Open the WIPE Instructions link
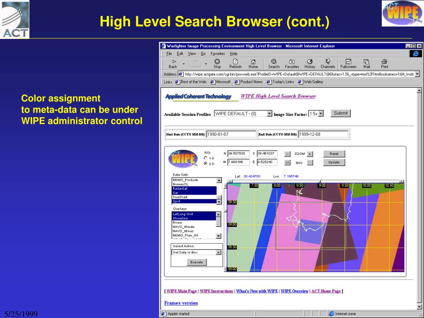The height and width of the screenshot is (318, 424). click(216, 291)
